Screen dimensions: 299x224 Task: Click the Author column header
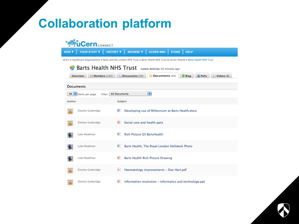point(72,101)
